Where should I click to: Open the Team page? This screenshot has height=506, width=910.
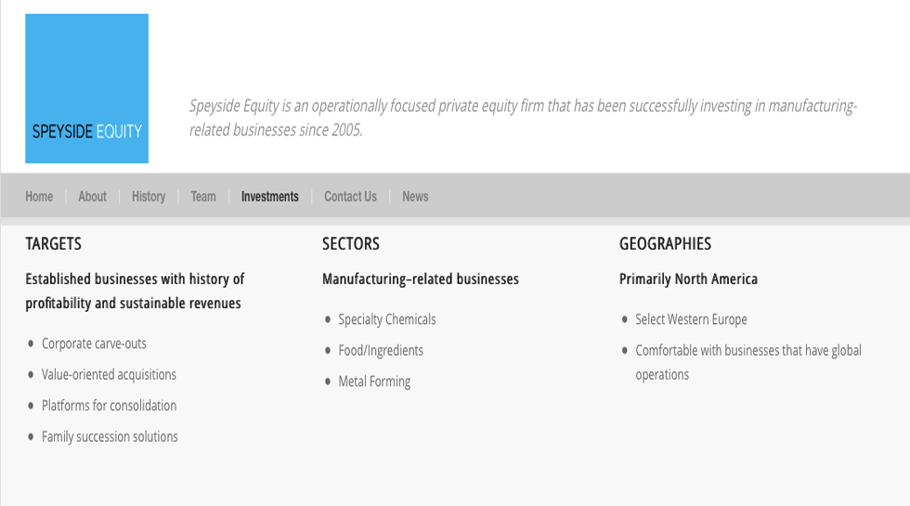pos(203,197)
